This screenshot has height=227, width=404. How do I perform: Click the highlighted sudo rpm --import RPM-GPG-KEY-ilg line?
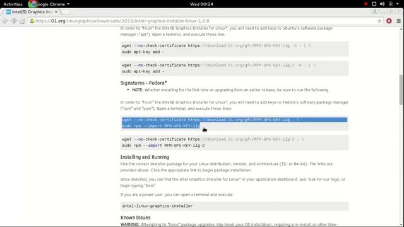(x=161, y=126)
